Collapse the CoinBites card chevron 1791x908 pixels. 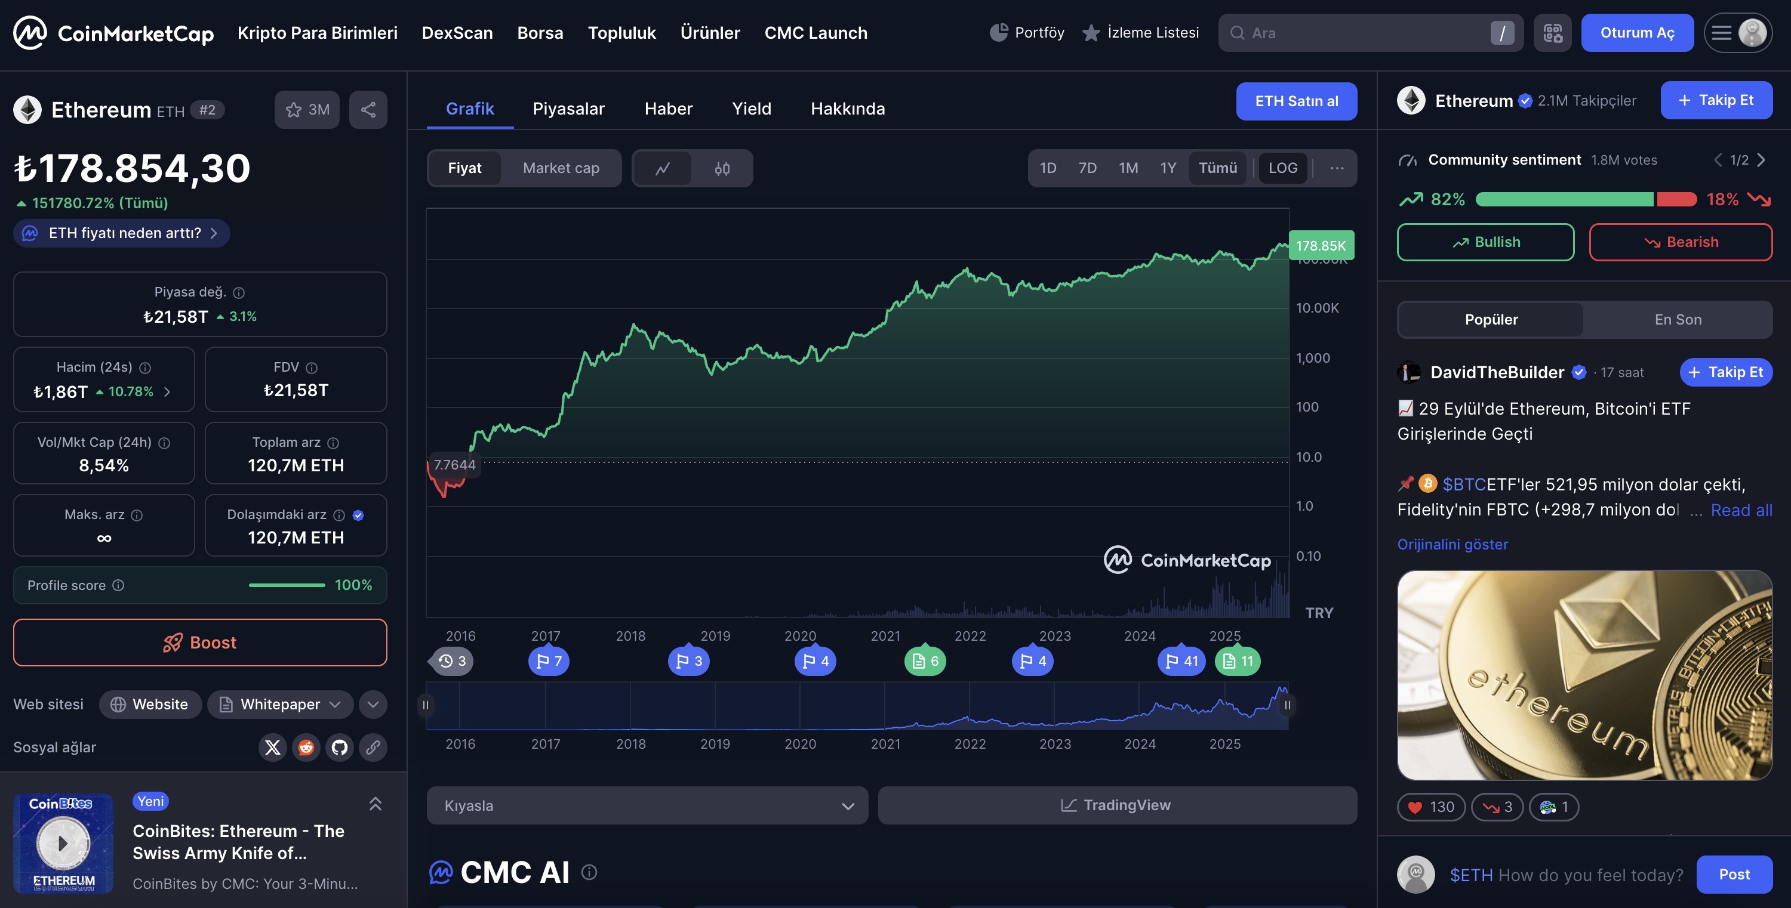[376, 804]
